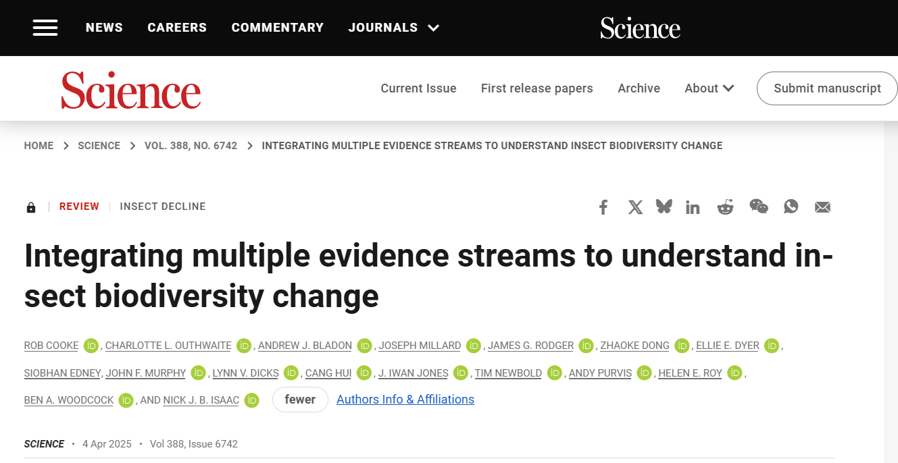
Task: Go to Current Issue
Action: pyautogui.click(x=418, y=88)
